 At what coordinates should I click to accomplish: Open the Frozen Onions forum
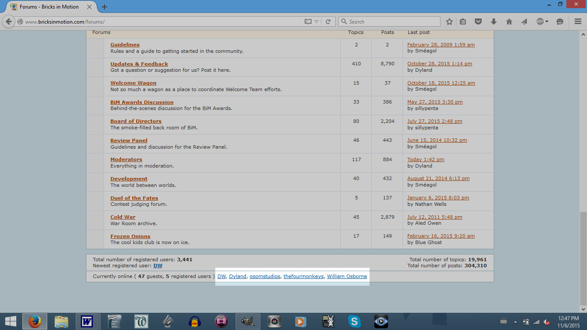[x=130, y=236]
